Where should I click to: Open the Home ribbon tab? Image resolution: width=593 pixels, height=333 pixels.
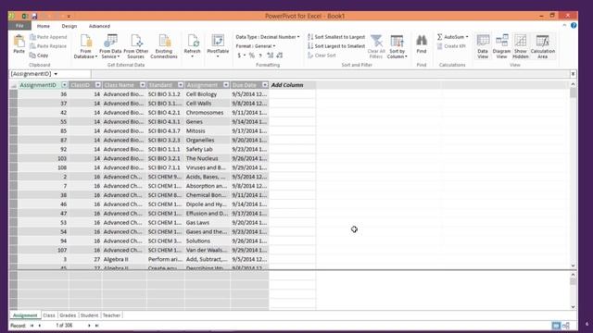(44, 26)
